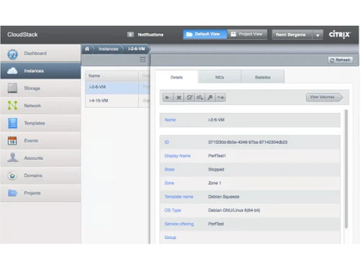
Task: Click the Group field label
Action: 170,238
